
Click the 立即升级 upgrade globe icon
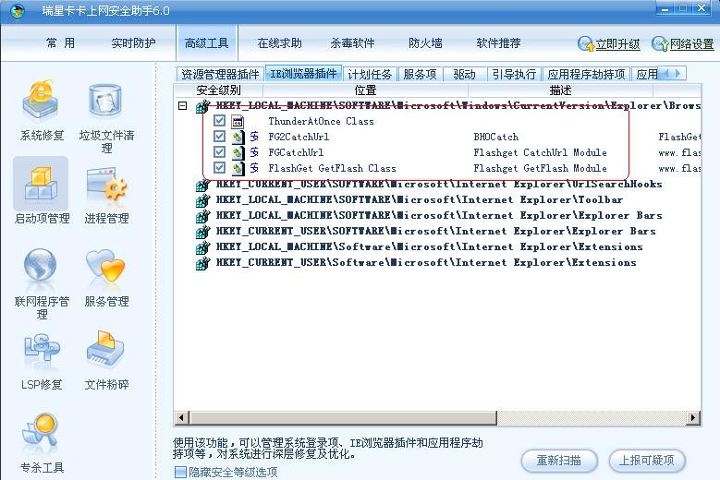click(x=585, y=44)
